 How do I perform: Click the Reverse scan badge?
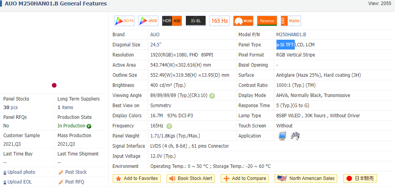pos(267,21)
